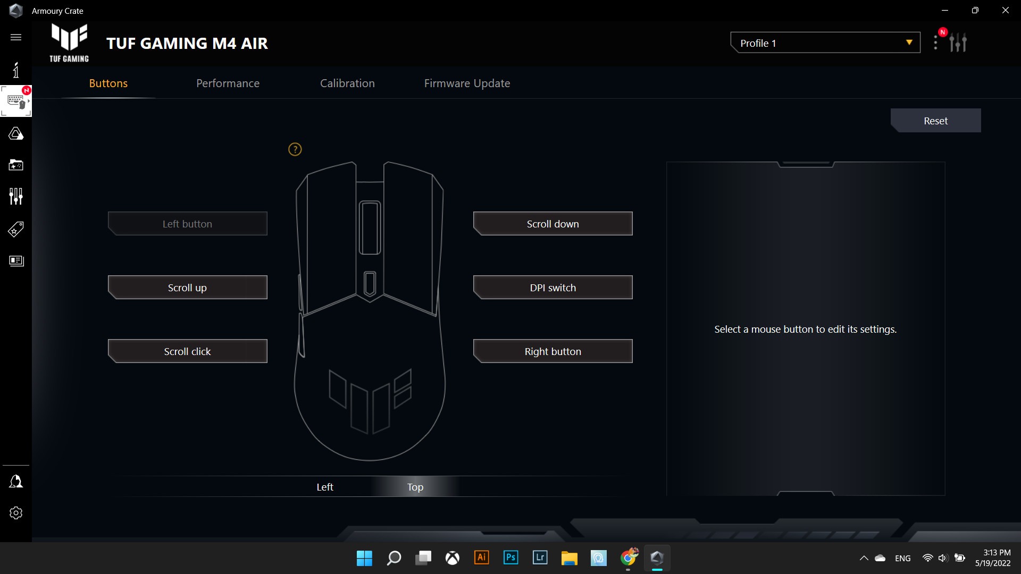
Task: Click the Armoury Crate title bar logo
Action: click(x=16, y=10)
